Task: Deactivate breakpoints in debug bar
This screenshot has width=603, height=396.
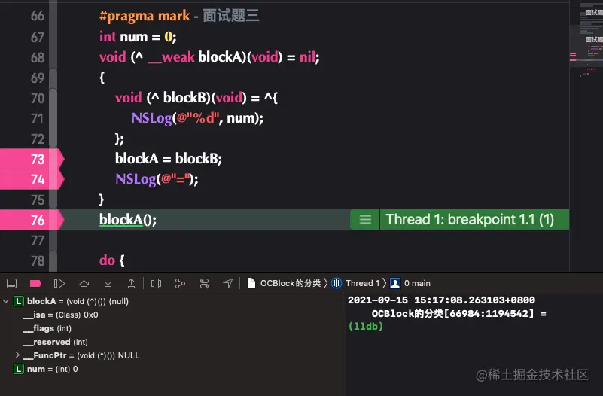Action: coord(35,284)
